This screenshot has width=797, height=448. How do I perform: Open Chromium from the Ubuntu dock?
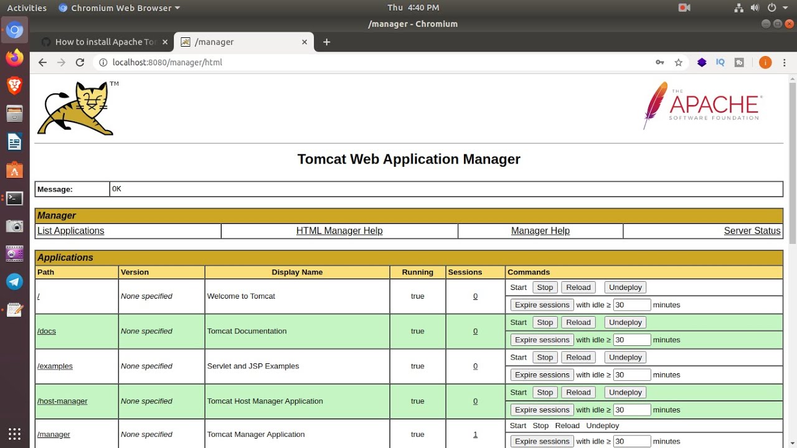click(x=14, y=29)
